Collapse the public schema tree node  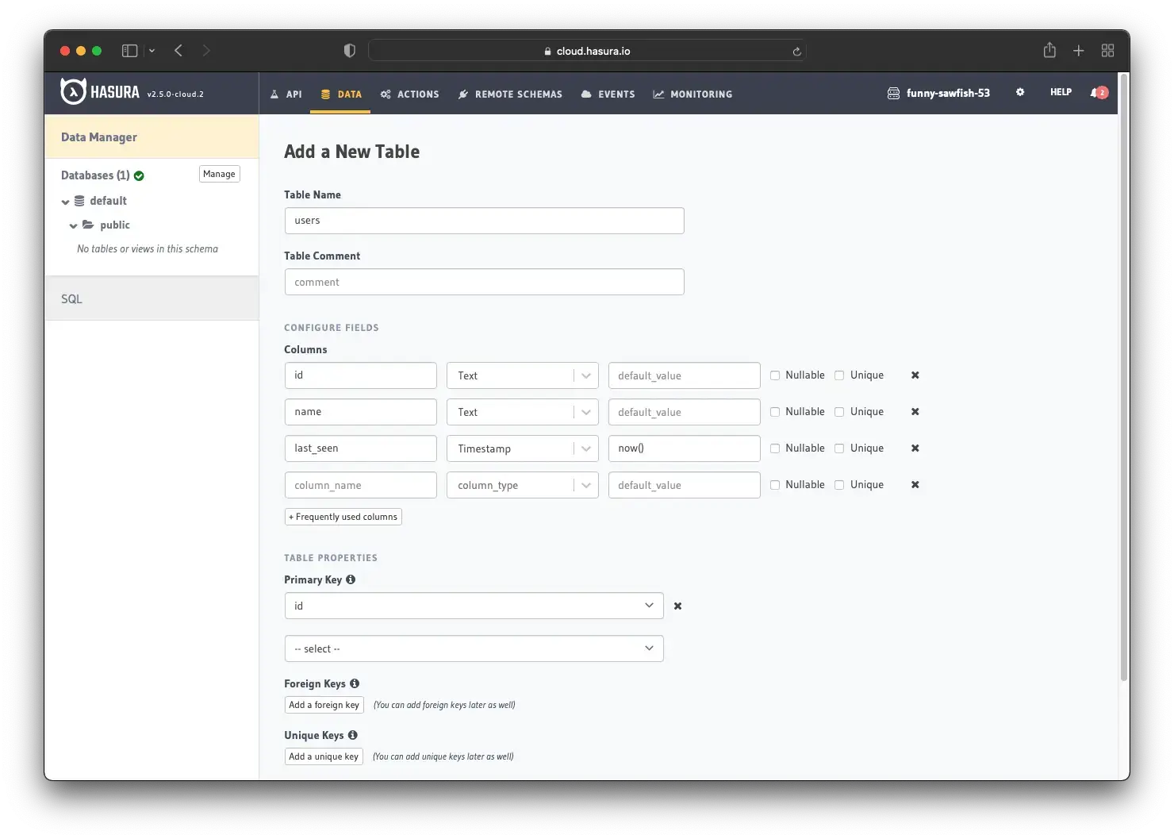pos(73,225)
